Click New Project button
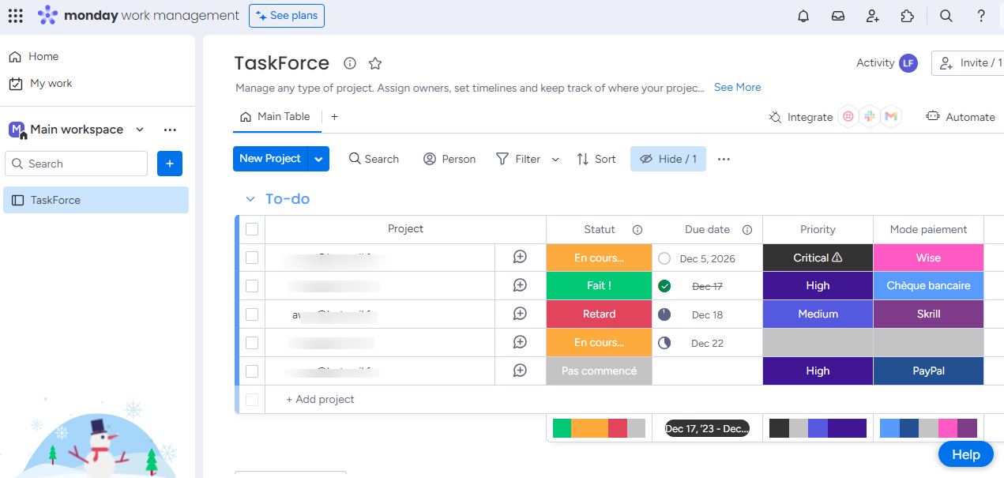 click(x=270, y=159)
